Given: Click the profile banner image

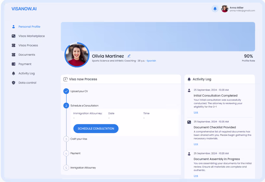Looking at the screenshot, I should 158,36.
